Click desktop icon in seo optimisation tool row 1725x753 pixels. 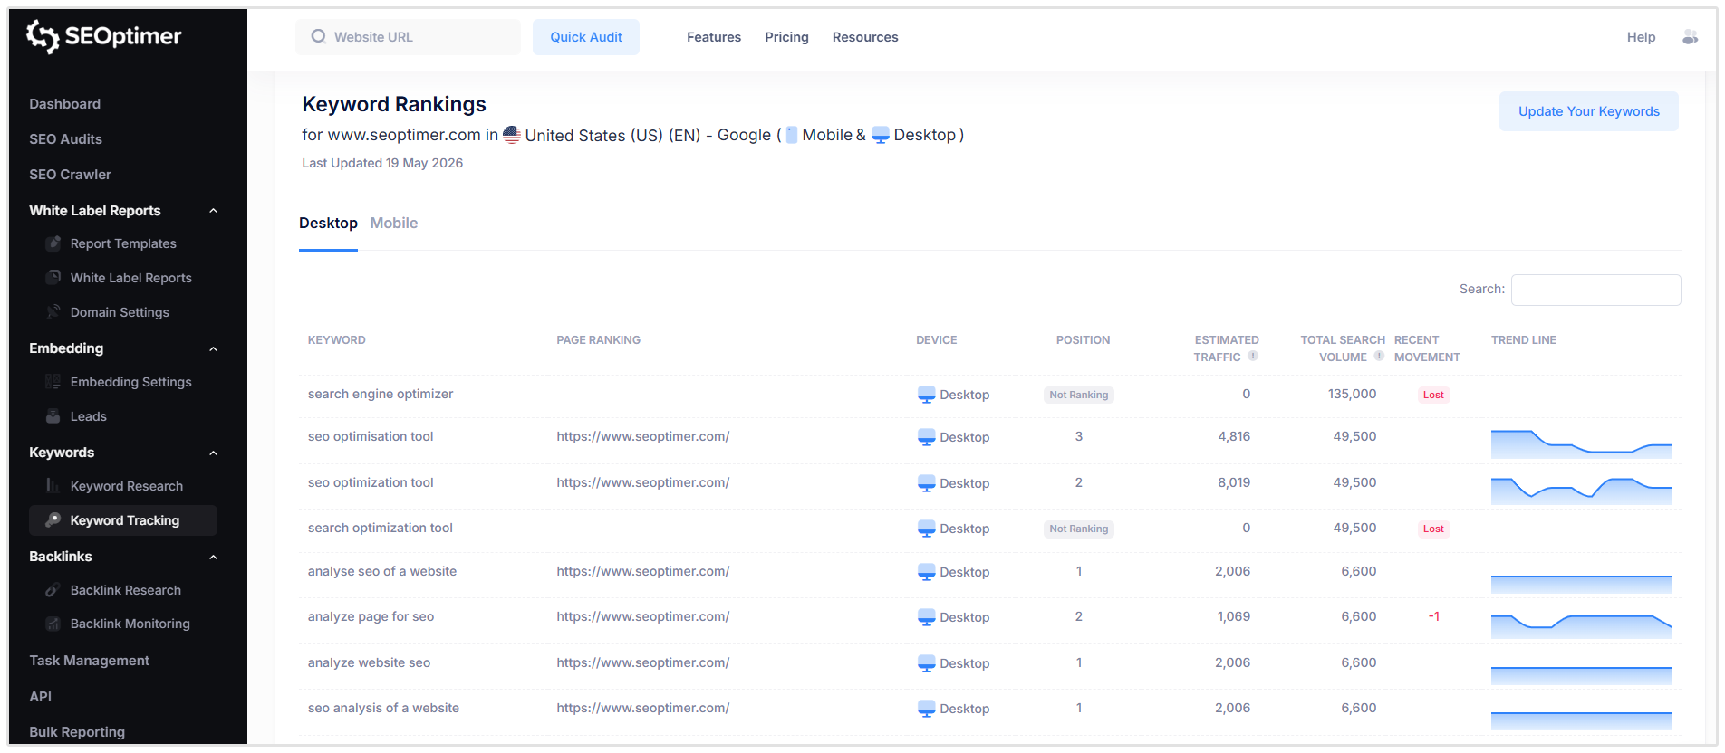[x=926, y=437]
